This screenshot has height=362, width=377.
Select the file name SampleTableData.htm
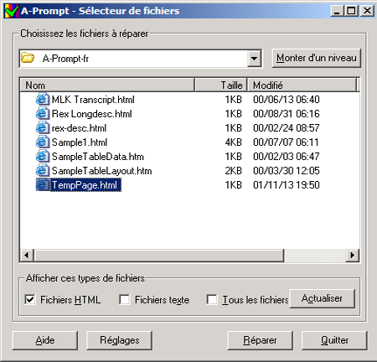98,157
